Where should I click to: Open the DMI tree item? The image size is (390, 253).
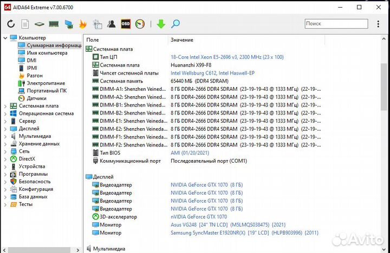[x=31, y=61]
